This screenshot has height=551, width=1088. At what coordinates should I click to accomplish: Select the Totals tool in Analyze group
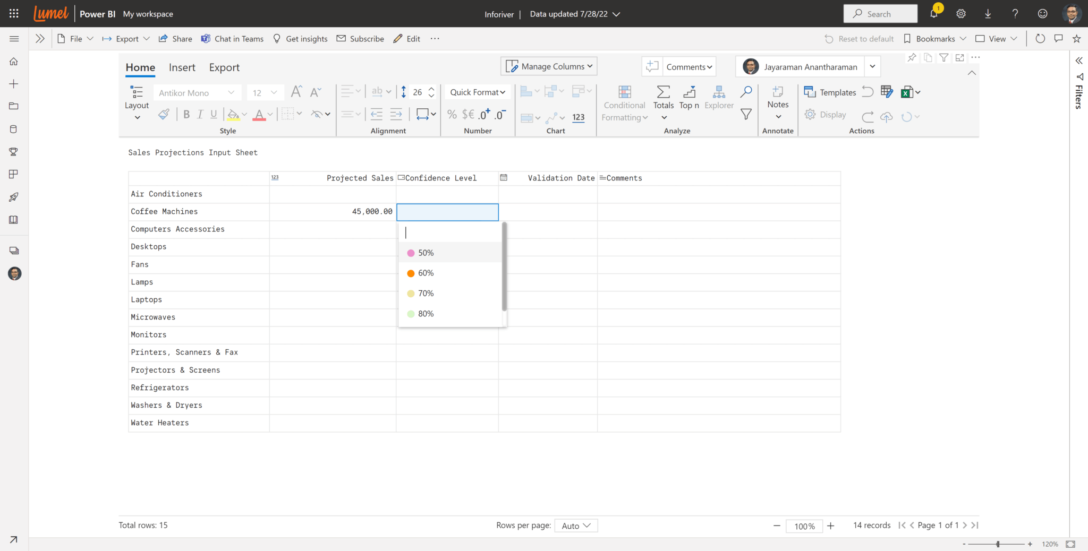[663, 98]
